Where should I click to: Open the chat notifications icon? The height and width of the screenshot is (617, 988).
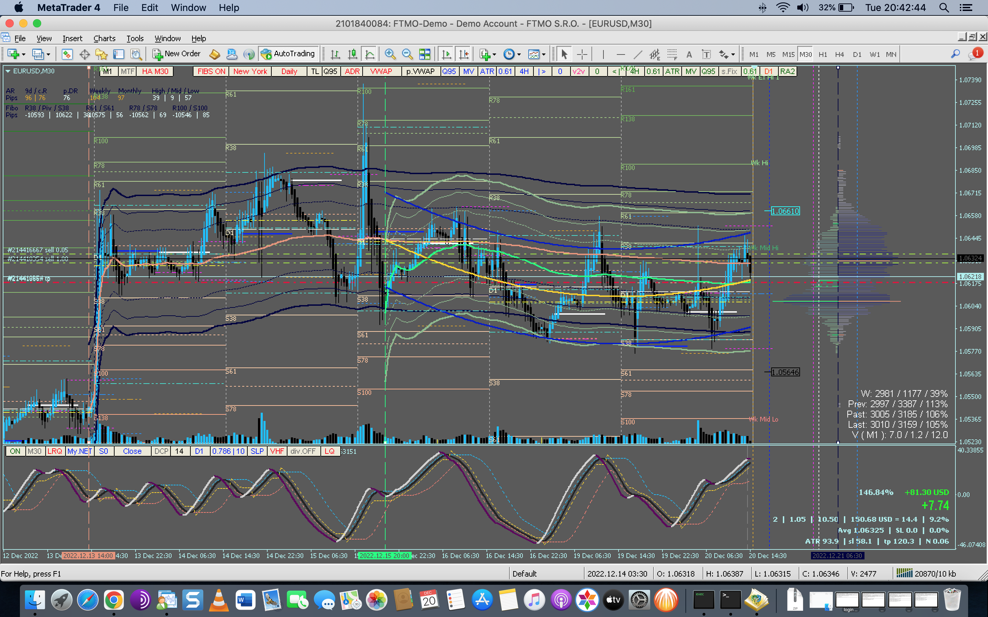(x=974, y=54)
